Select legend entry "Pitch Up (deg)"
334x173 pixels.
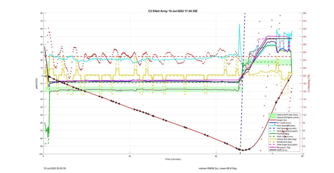[283, 134]
